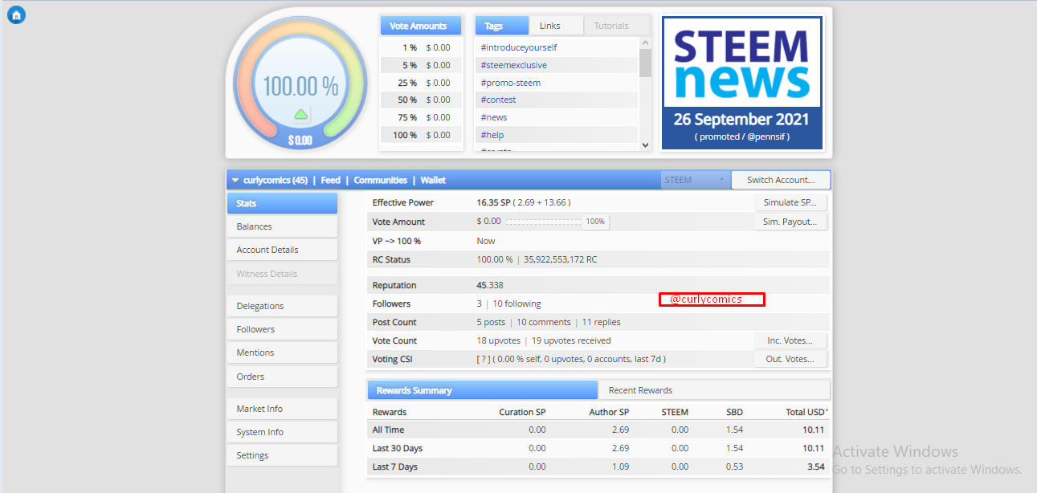The height and width of the screenshot is (493, 1037).
Task: Expand the curlycomics account menu arrow
Action: coord(235,181)
